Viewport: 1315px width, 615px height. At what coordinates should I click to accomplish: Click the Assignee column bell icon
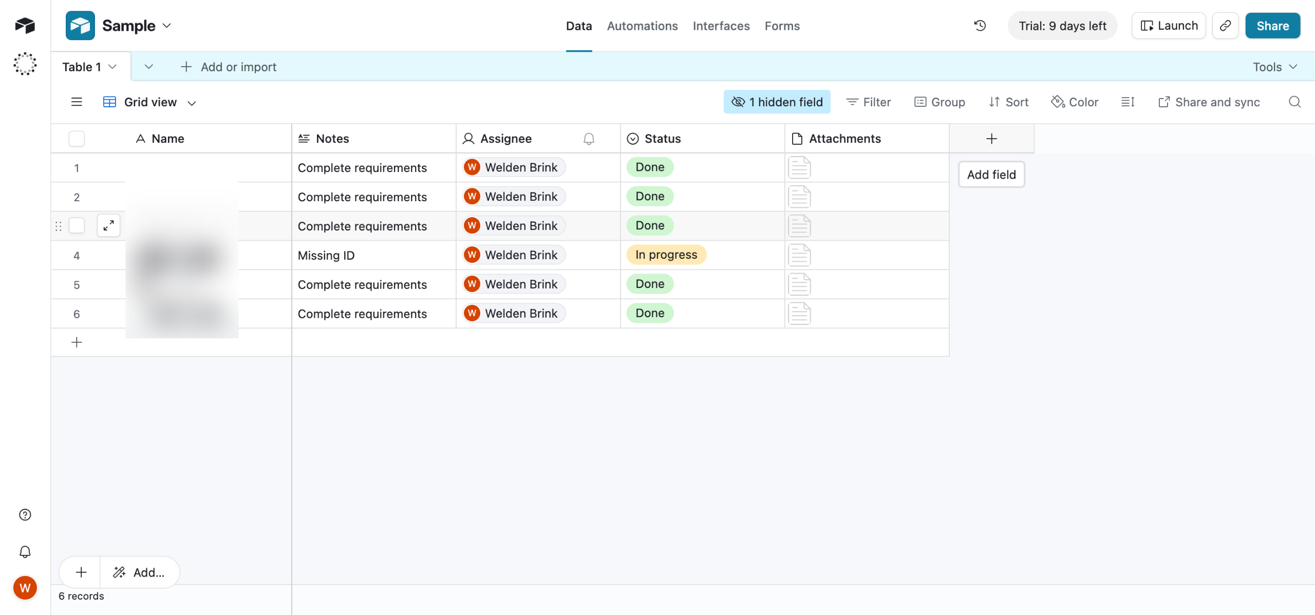[x=589, y=139]
